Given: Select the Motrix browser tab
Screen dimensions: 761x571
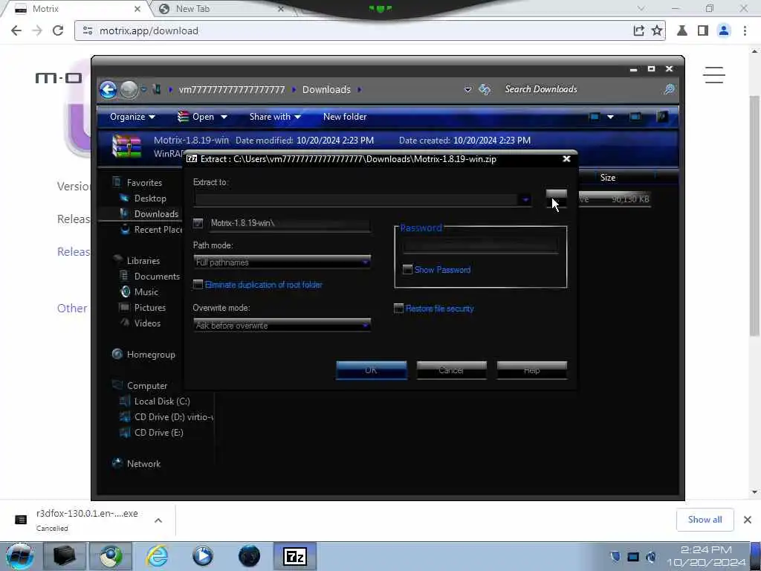Looking at the screenshot, I should tap(77, 9).
